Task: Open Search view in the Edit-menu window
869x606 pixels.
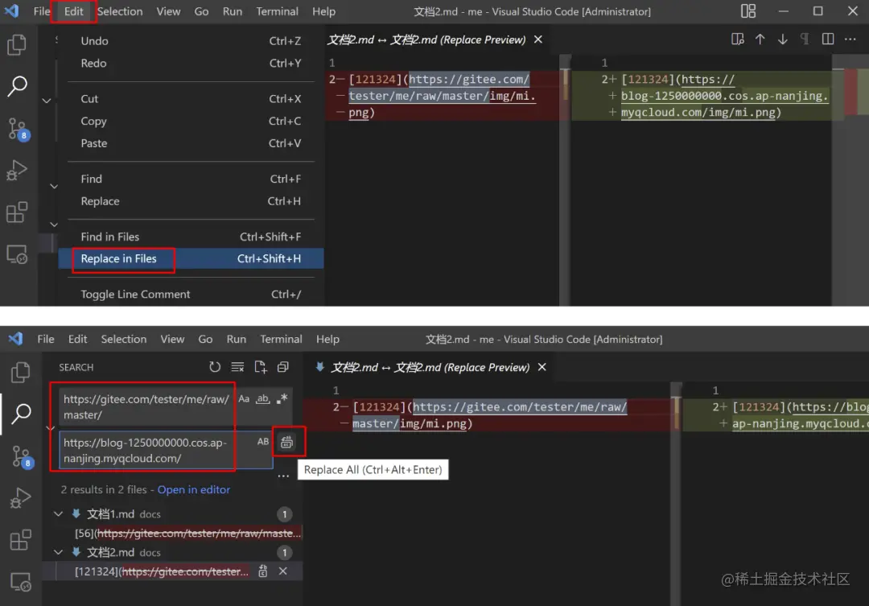Action: 17,86
